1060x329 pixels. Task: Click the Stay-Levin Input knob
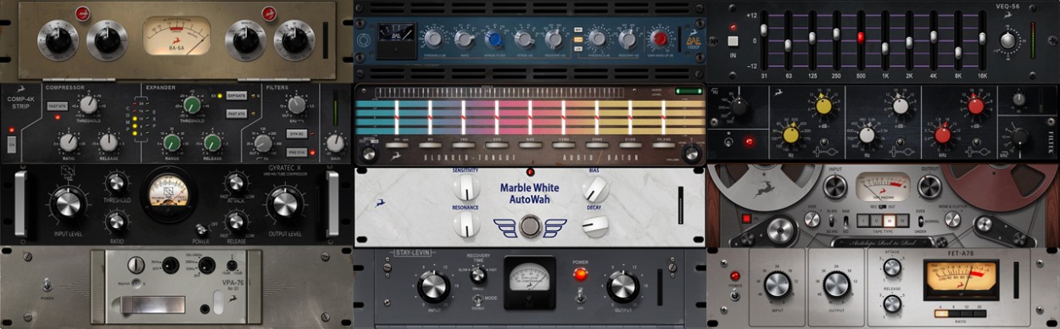coord(434,287)
